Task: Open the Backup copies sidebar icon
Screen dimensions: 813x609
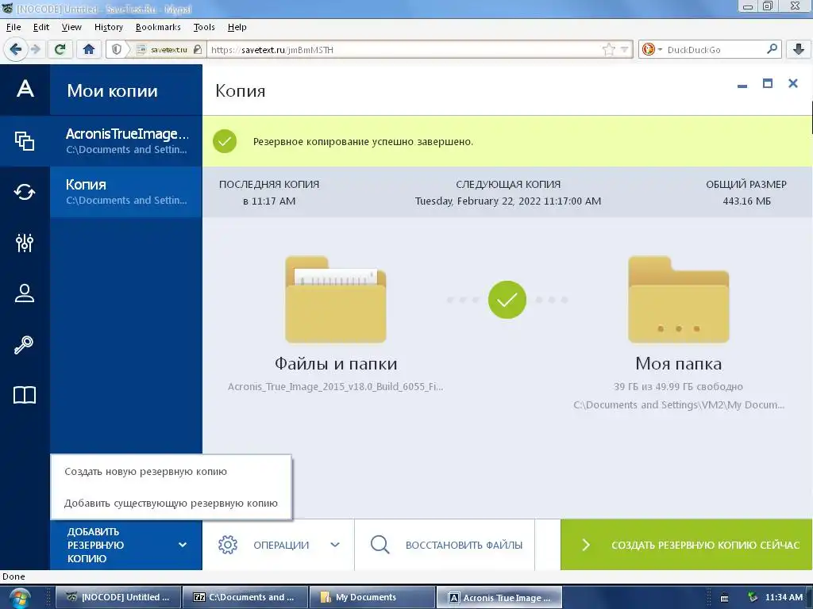Action: (25, 141)
